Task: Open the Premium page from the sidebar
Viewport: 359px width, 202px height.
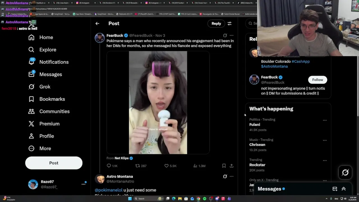Action: point(44,124)
